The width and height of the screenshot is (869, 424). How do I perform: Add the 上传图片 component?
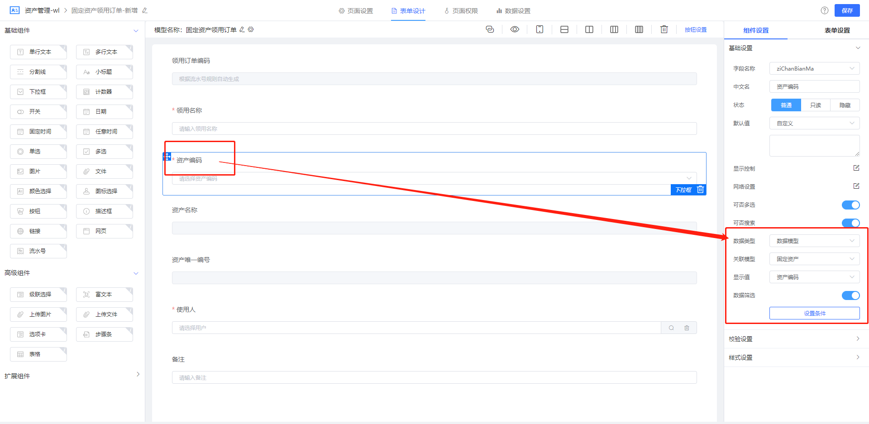coord(38,314)
